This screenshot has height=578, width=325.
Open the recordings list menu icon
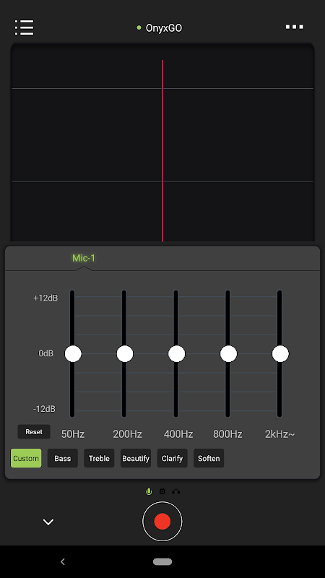click(x=25, y=27)
